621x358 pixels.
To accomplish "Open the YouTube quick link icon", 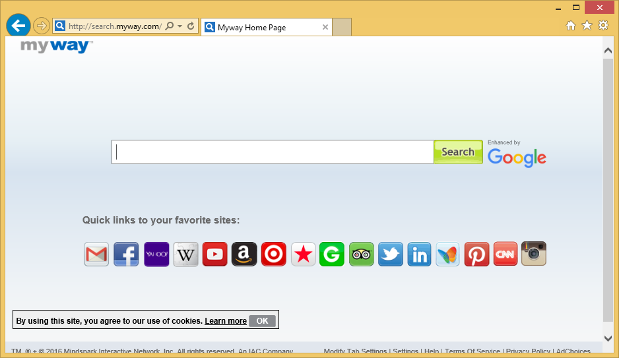I will (214, 254).
